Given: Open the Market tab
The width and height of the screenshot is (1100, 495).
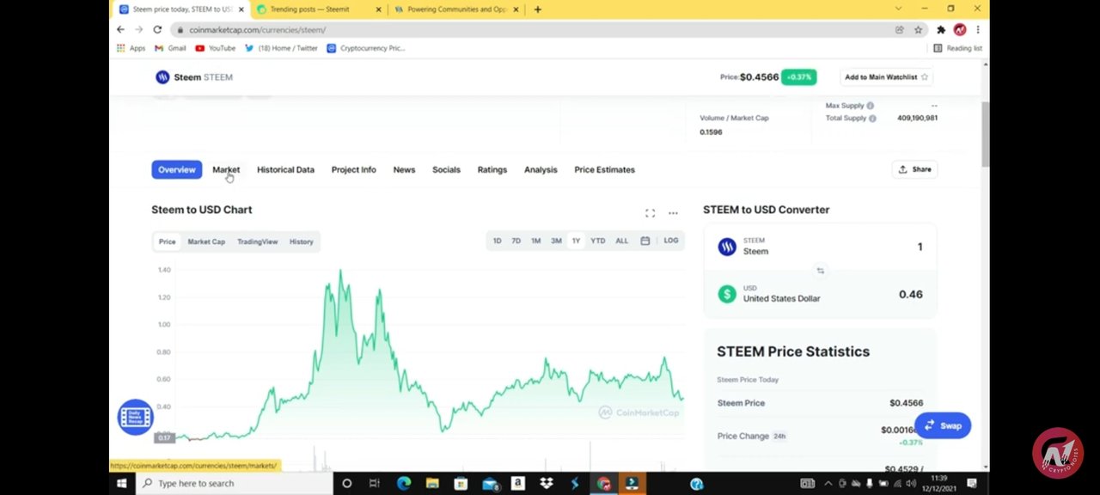Looking at the screenshot, I should click(226, 169).
